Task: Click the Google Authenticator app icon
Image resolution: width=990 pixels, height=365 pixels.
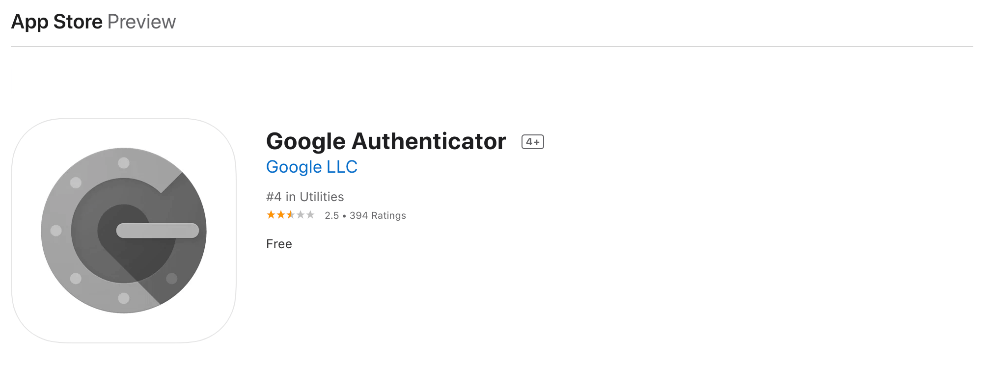Action: point(124,230)
